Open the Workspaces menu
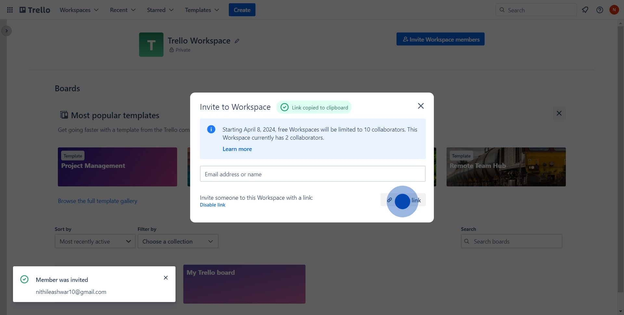This screenshot has width=624, height=315. [x=79, y=10]
